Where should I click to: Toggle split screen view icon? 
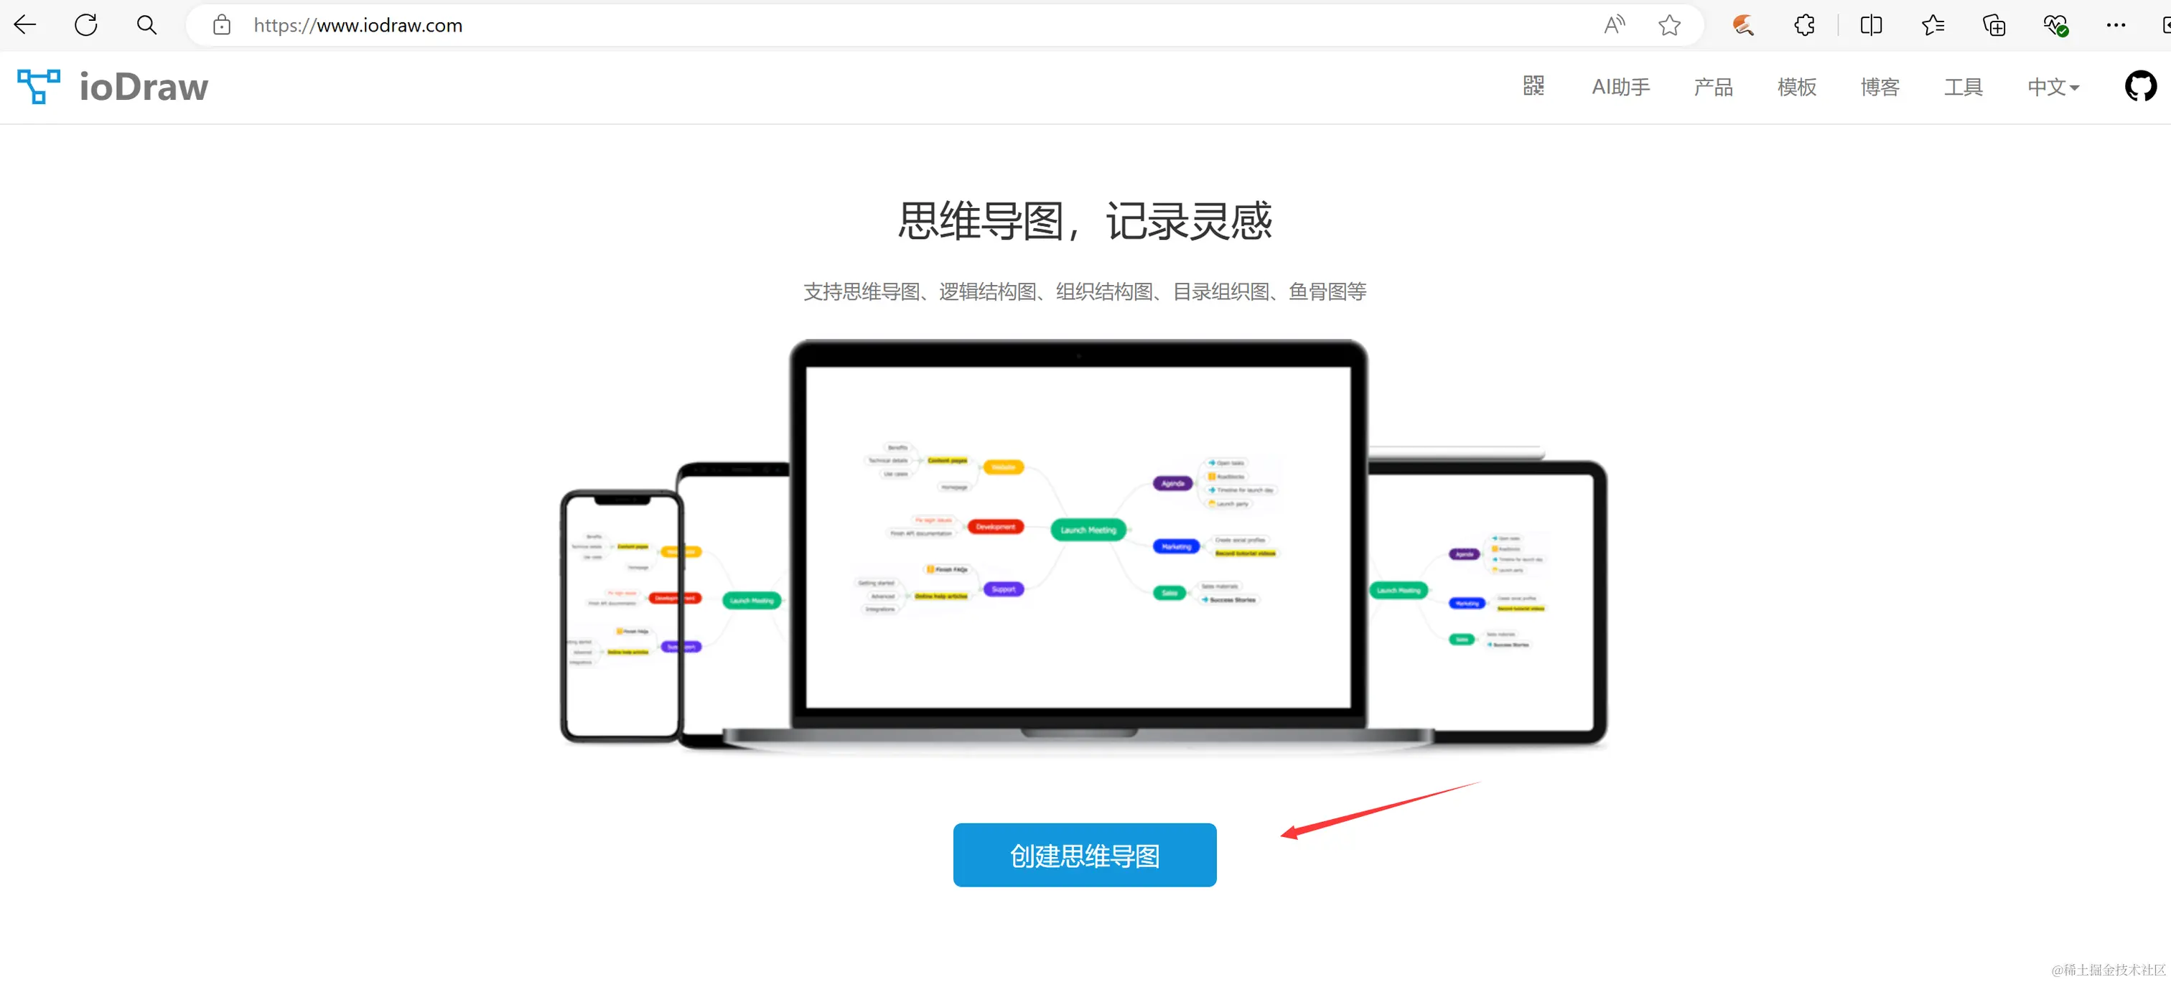pos(1871,25)
